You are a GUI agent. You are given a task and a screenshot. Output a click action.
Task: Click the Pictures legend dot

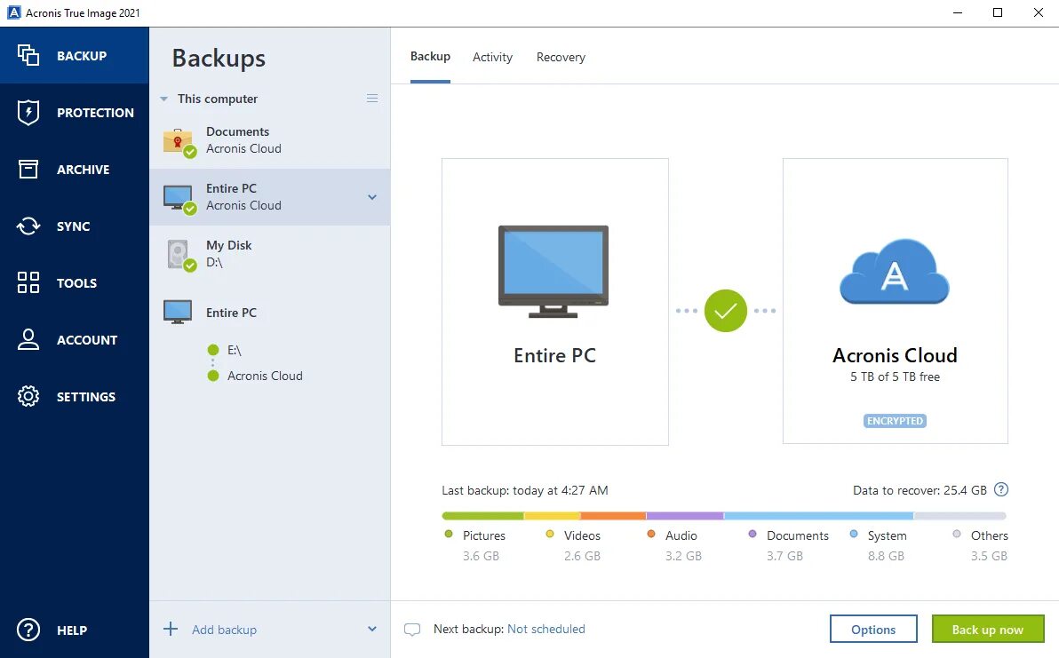tap(449, 534)
